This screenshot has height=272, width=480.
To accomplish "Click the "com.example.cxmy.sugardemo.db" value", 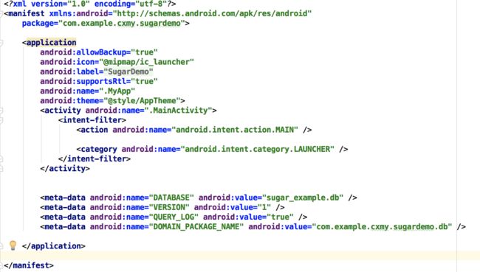I will (383, 227).
